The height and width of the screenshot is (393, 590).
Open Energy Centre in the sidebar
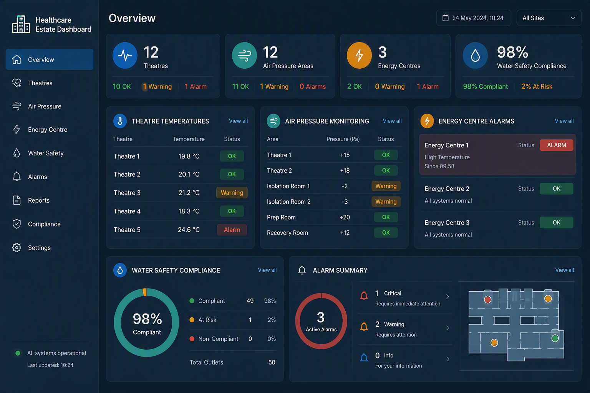50,130
